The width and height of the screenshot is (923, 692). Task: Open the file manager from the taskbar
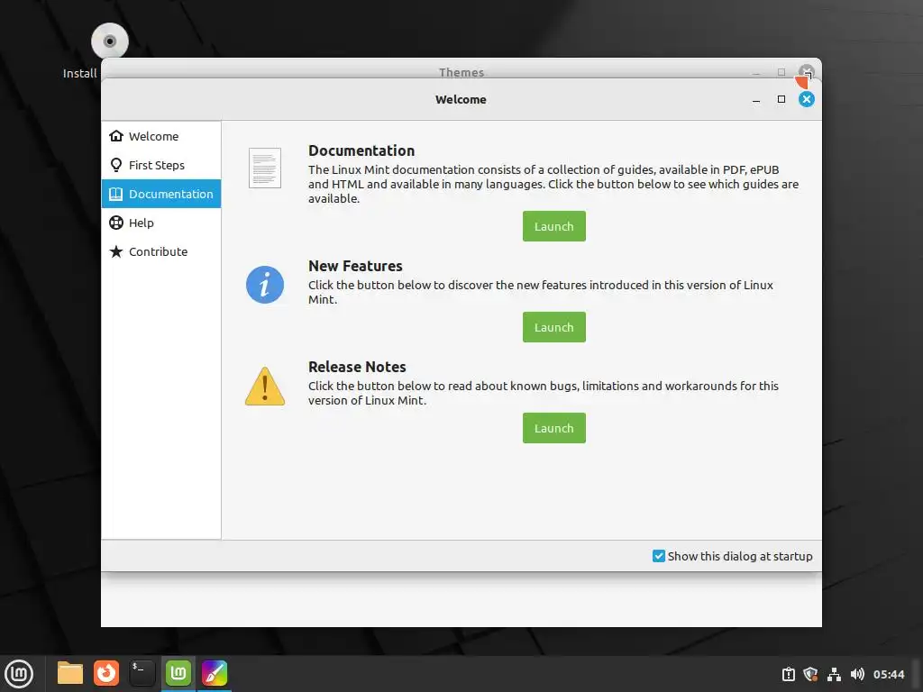70,674
